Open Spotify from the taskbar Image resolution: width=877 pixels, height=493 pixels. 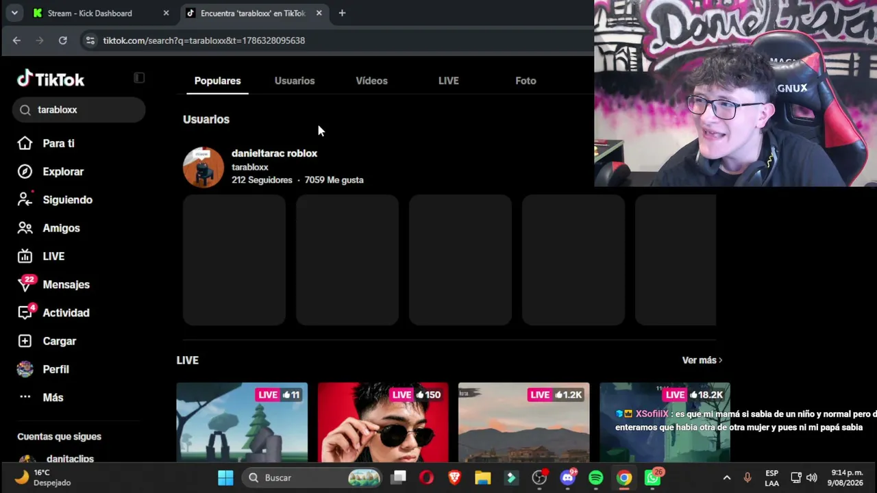596,478
